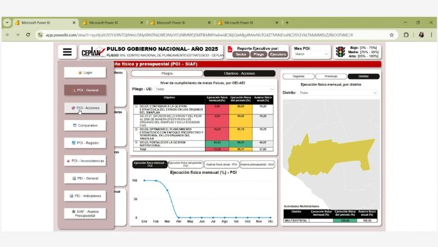Expand the OEI.02 objective row
Screen dimensions: 438x247
click(136, 129)
